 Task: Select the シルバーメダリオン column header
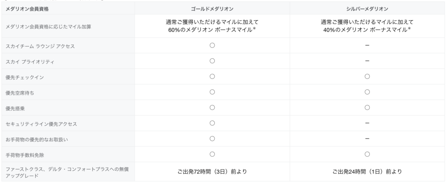point(367,9)
